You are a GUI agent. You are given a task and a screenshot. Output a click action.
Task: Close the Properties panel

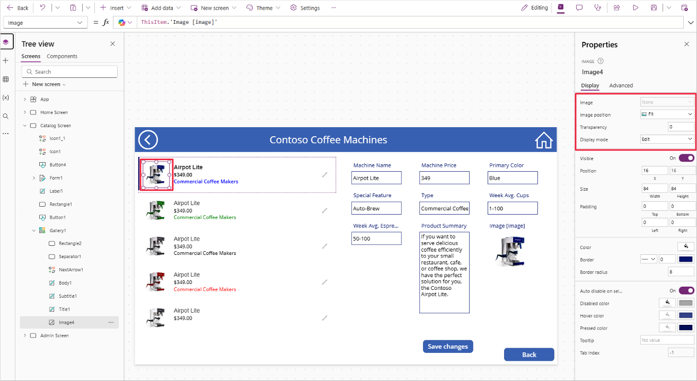(686, 44)
